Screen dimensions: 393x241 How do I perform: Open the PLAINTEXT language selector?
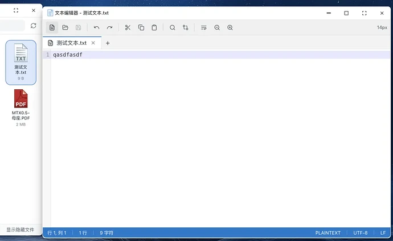[x=327, y=233]
